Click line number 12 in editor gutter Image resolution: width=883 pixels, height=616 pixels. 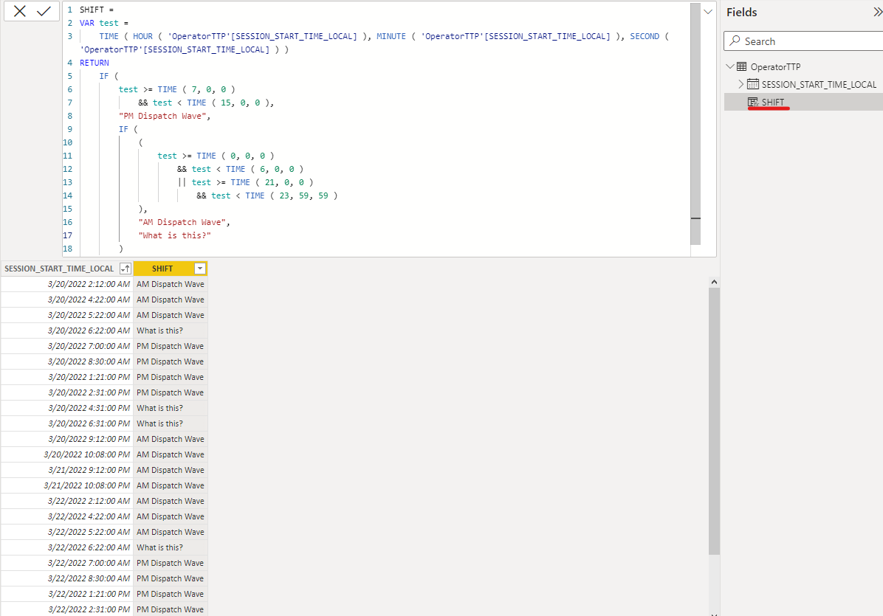[68, 170]
